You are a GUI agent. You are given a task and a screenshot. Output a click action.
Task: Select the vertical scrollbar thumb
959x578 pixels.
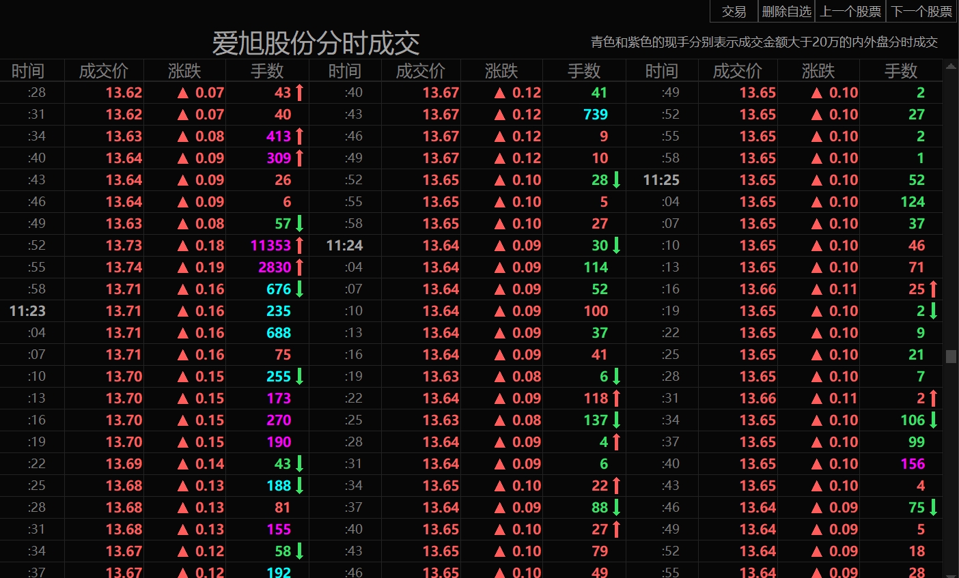951,356
